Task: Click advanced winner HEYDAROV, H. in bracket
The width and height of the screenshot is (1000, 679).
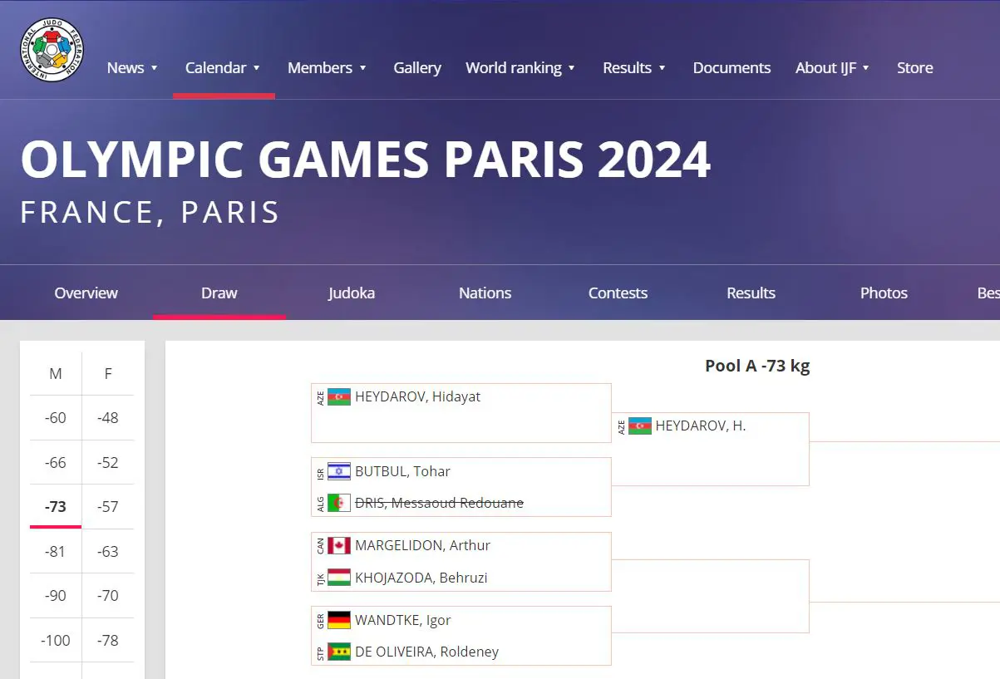Action: (701, 426)
